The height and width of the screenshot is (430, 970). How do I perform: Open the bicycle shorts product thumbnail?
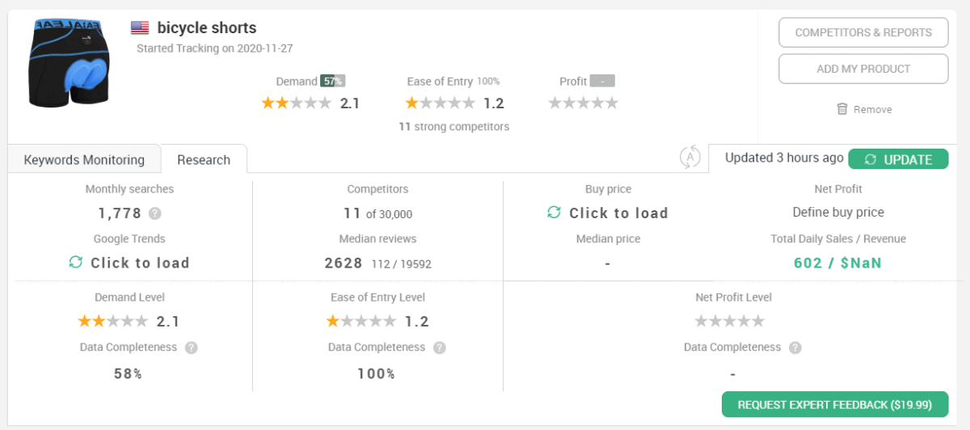69,64
